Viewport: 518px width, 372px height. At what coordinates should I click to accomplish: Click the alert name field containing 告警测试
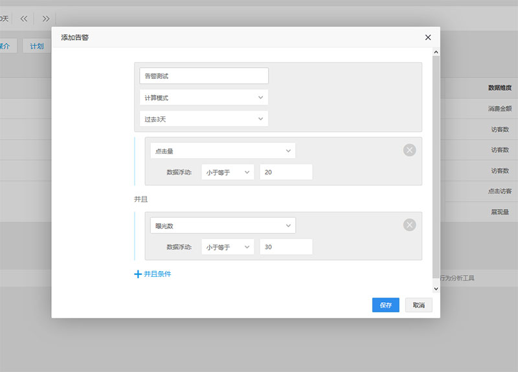(x=204, y=76)
